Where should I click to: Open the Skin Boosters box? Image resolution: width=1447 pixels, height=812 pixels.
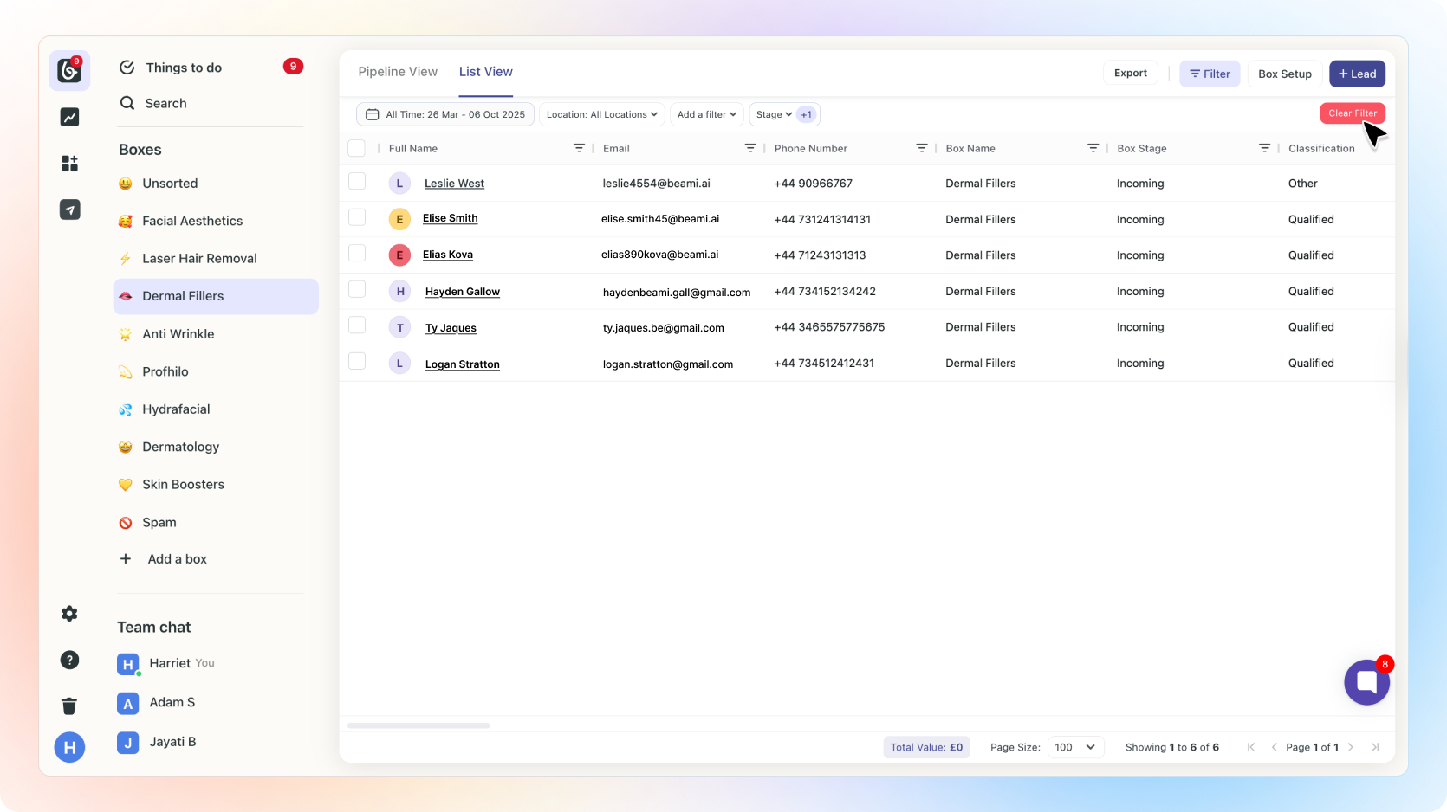click(x=216, y=485)
